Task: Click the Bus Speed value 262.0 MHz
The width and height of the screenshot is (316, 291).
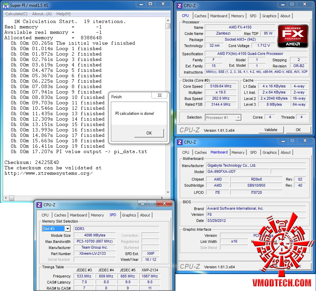Action: click(221, 99)
